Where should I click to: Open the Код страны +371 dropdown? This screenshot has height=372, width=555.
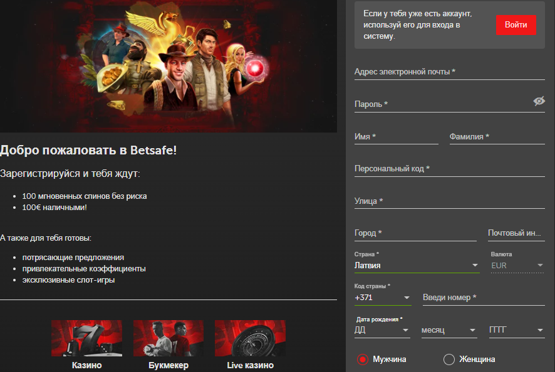click(x=383, y=298)
